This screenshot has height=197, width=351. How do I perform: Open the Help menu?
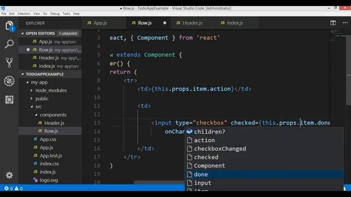coord(76,14)
